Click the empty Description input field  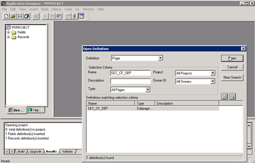click(x=131, y=81)
